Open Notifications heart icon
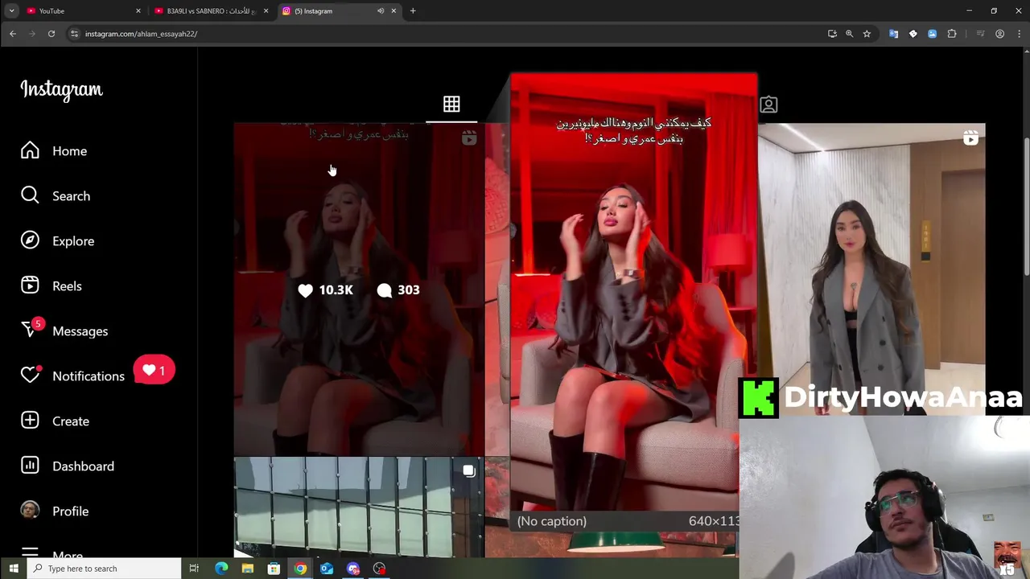Screen dimensions: 1030x579 point(30,376)
